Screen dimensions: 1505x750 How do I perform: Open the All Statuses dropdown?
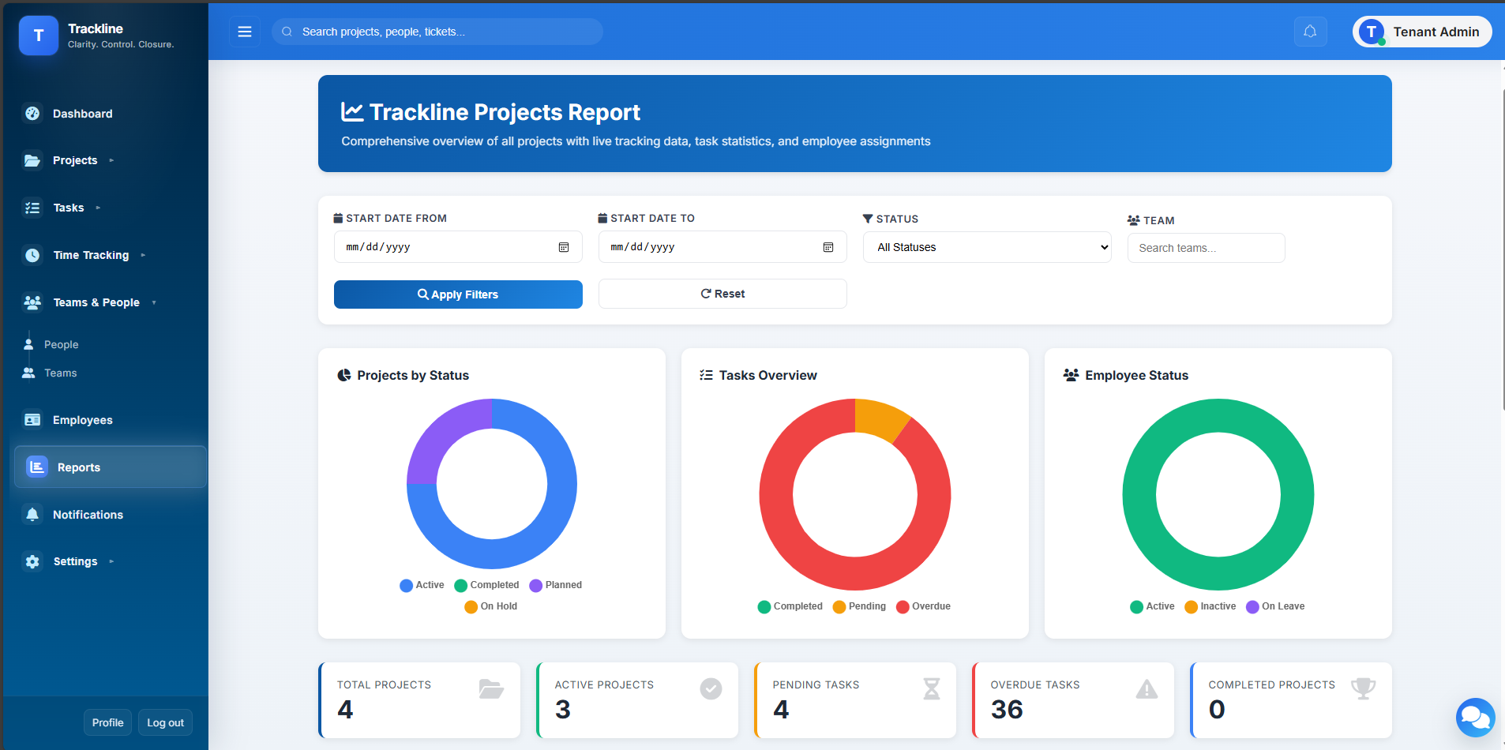click(987, 247)
